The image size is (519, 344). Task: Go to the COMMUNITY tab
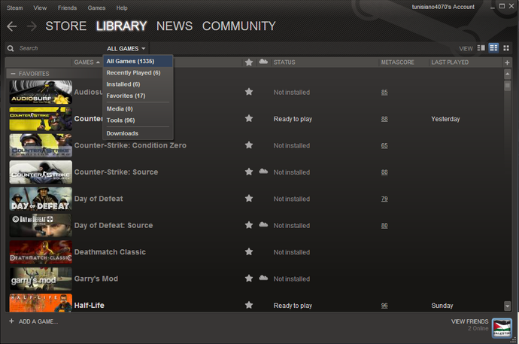pos(239,26)
